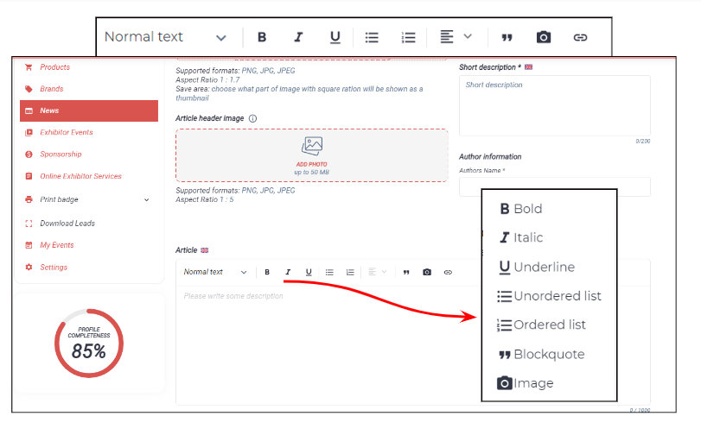Focus the Authors Name input field
This screenshot has height=435, width=701.
554,186
